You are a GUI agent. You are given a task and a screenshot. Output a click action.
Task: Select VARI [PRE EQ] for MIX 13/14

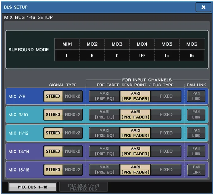click(105, 151)
